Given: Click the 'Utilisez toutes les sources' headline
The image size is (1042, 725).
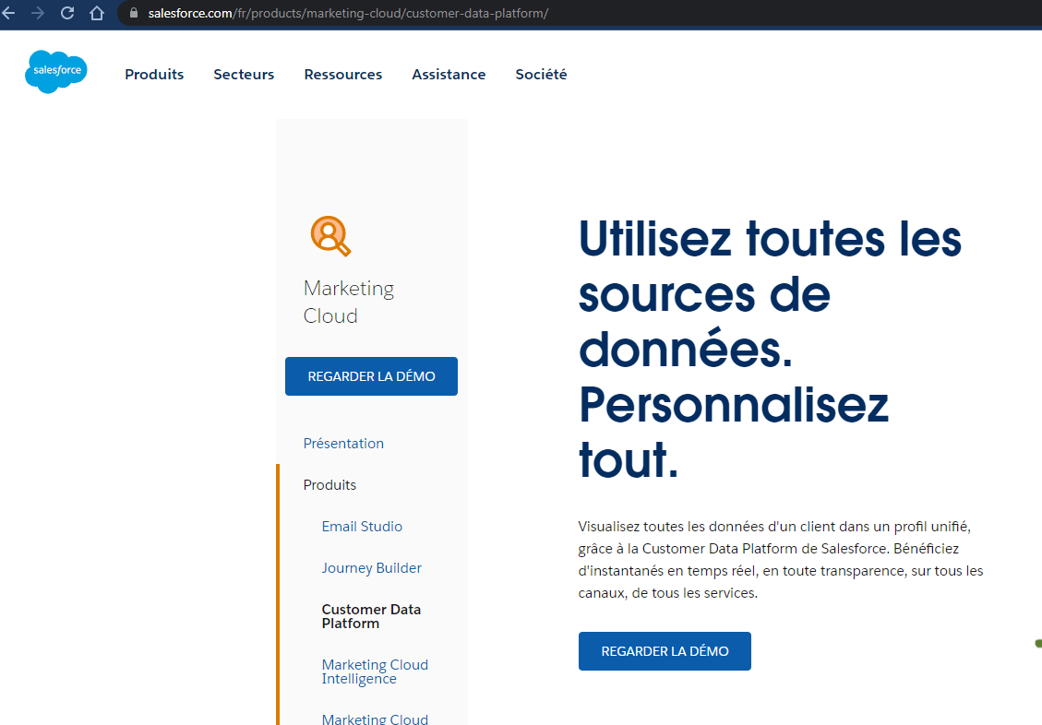Looking at the screenshot, I should [x=771, y=350].
